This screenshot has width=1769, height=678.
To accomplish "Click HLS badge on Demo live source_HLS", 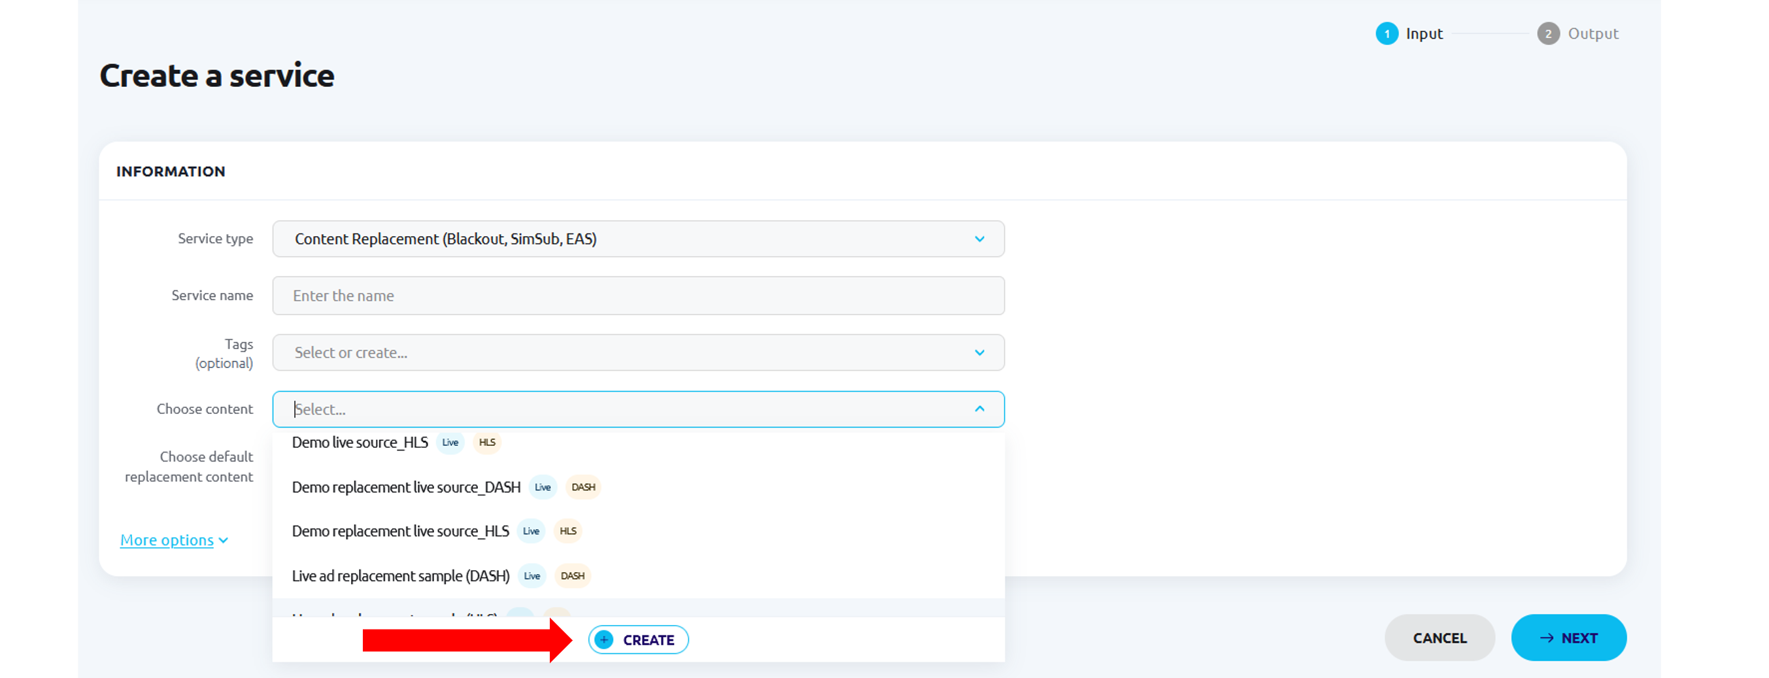I will (487, 443).
